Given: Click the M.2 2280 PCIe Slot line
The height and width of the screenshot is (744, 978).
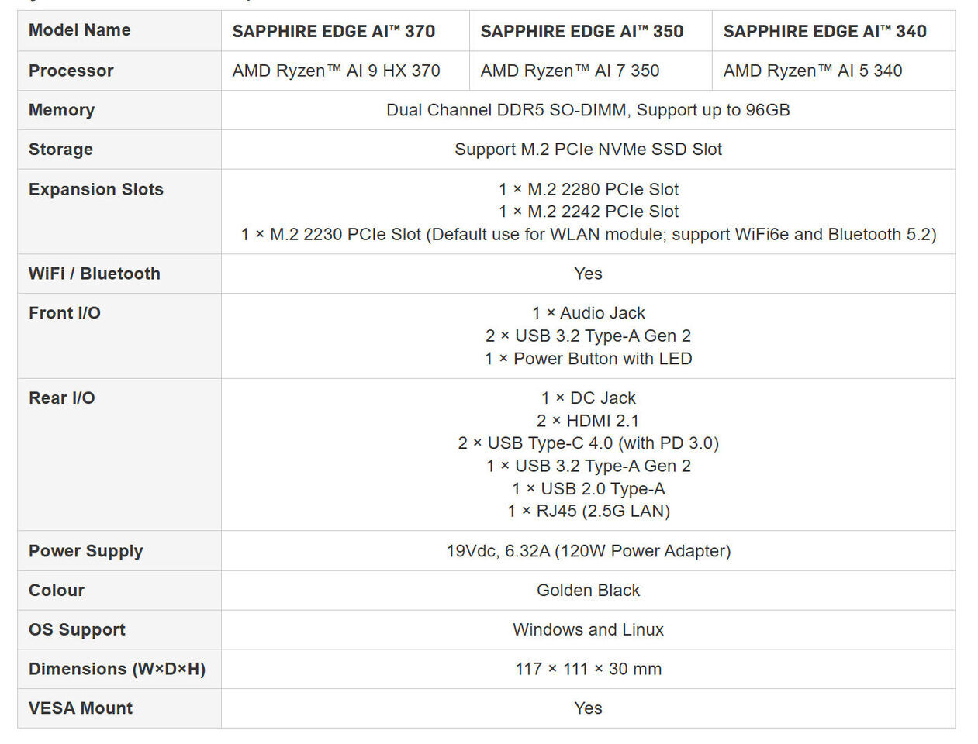Looking at the screenshot, I should (588, 189).
